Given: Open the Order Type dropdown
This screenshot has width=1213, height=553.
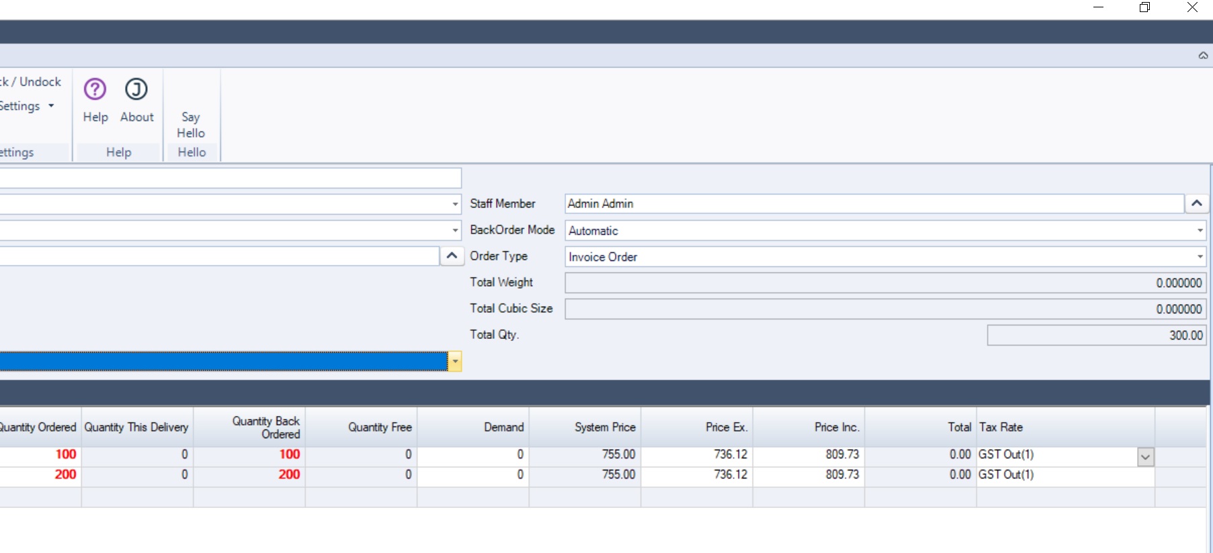Looking at the screenshot, I should [x=1200, y=256].
